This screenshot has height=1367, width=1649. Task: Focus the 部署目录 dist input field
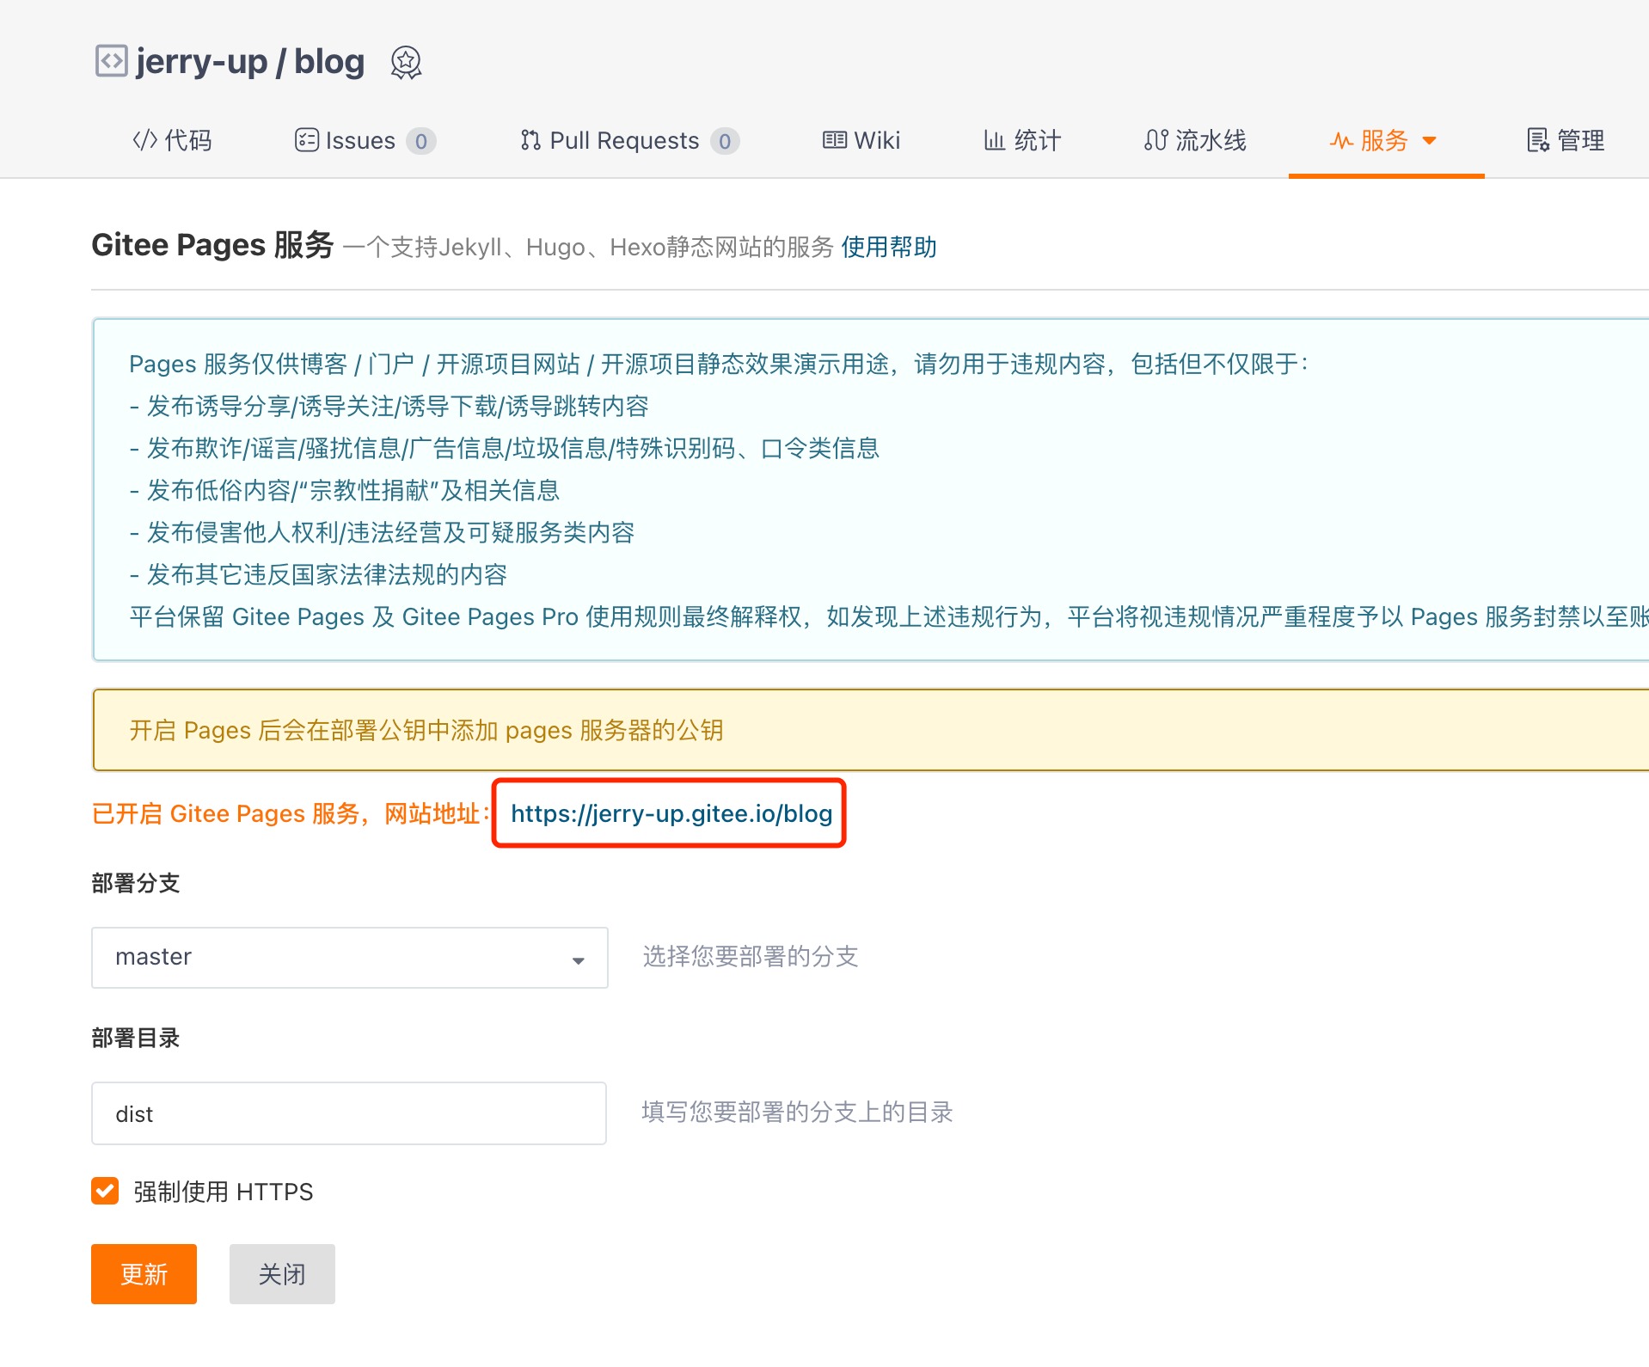coord(349,1113)
